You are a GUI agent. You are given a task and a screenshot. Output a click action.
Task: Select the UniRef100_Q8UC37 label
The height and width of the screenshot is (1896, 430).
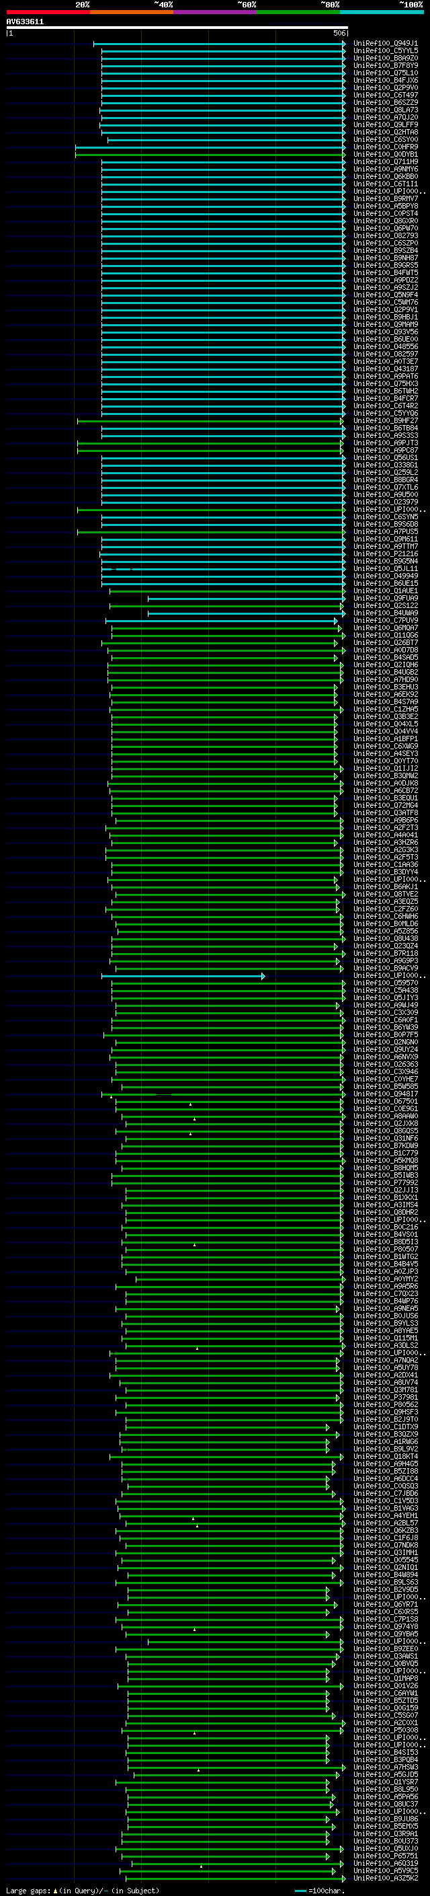point(385,1803)
